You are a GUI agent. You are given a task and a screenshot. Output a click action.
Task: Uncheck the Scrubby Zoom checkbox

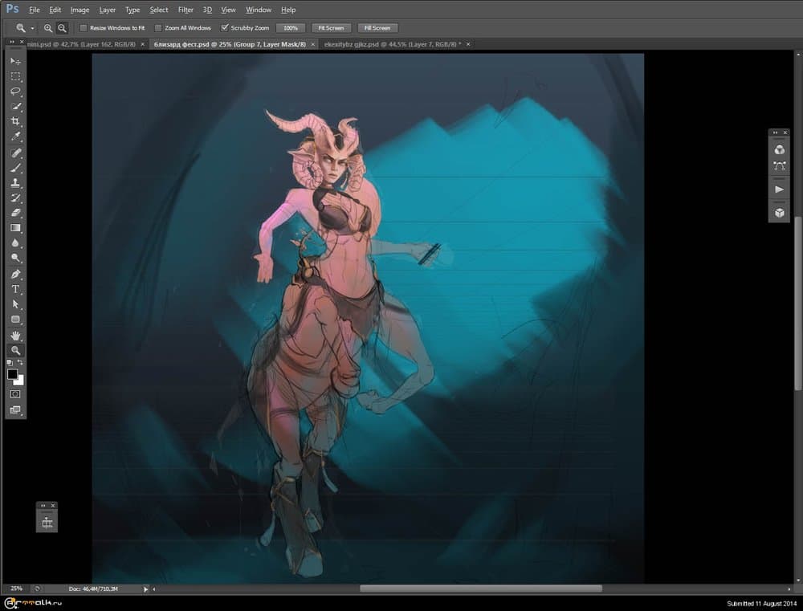[x=225, y=28]
